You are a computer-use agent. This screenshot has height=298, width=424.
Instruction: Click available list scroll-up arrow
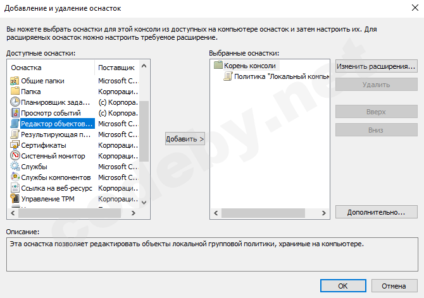144,66
